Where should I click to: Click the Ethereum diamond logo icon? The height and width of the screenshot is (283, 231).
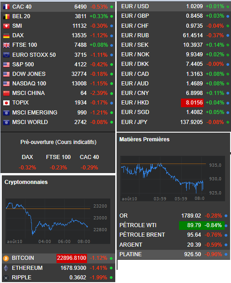coord(6,268)
